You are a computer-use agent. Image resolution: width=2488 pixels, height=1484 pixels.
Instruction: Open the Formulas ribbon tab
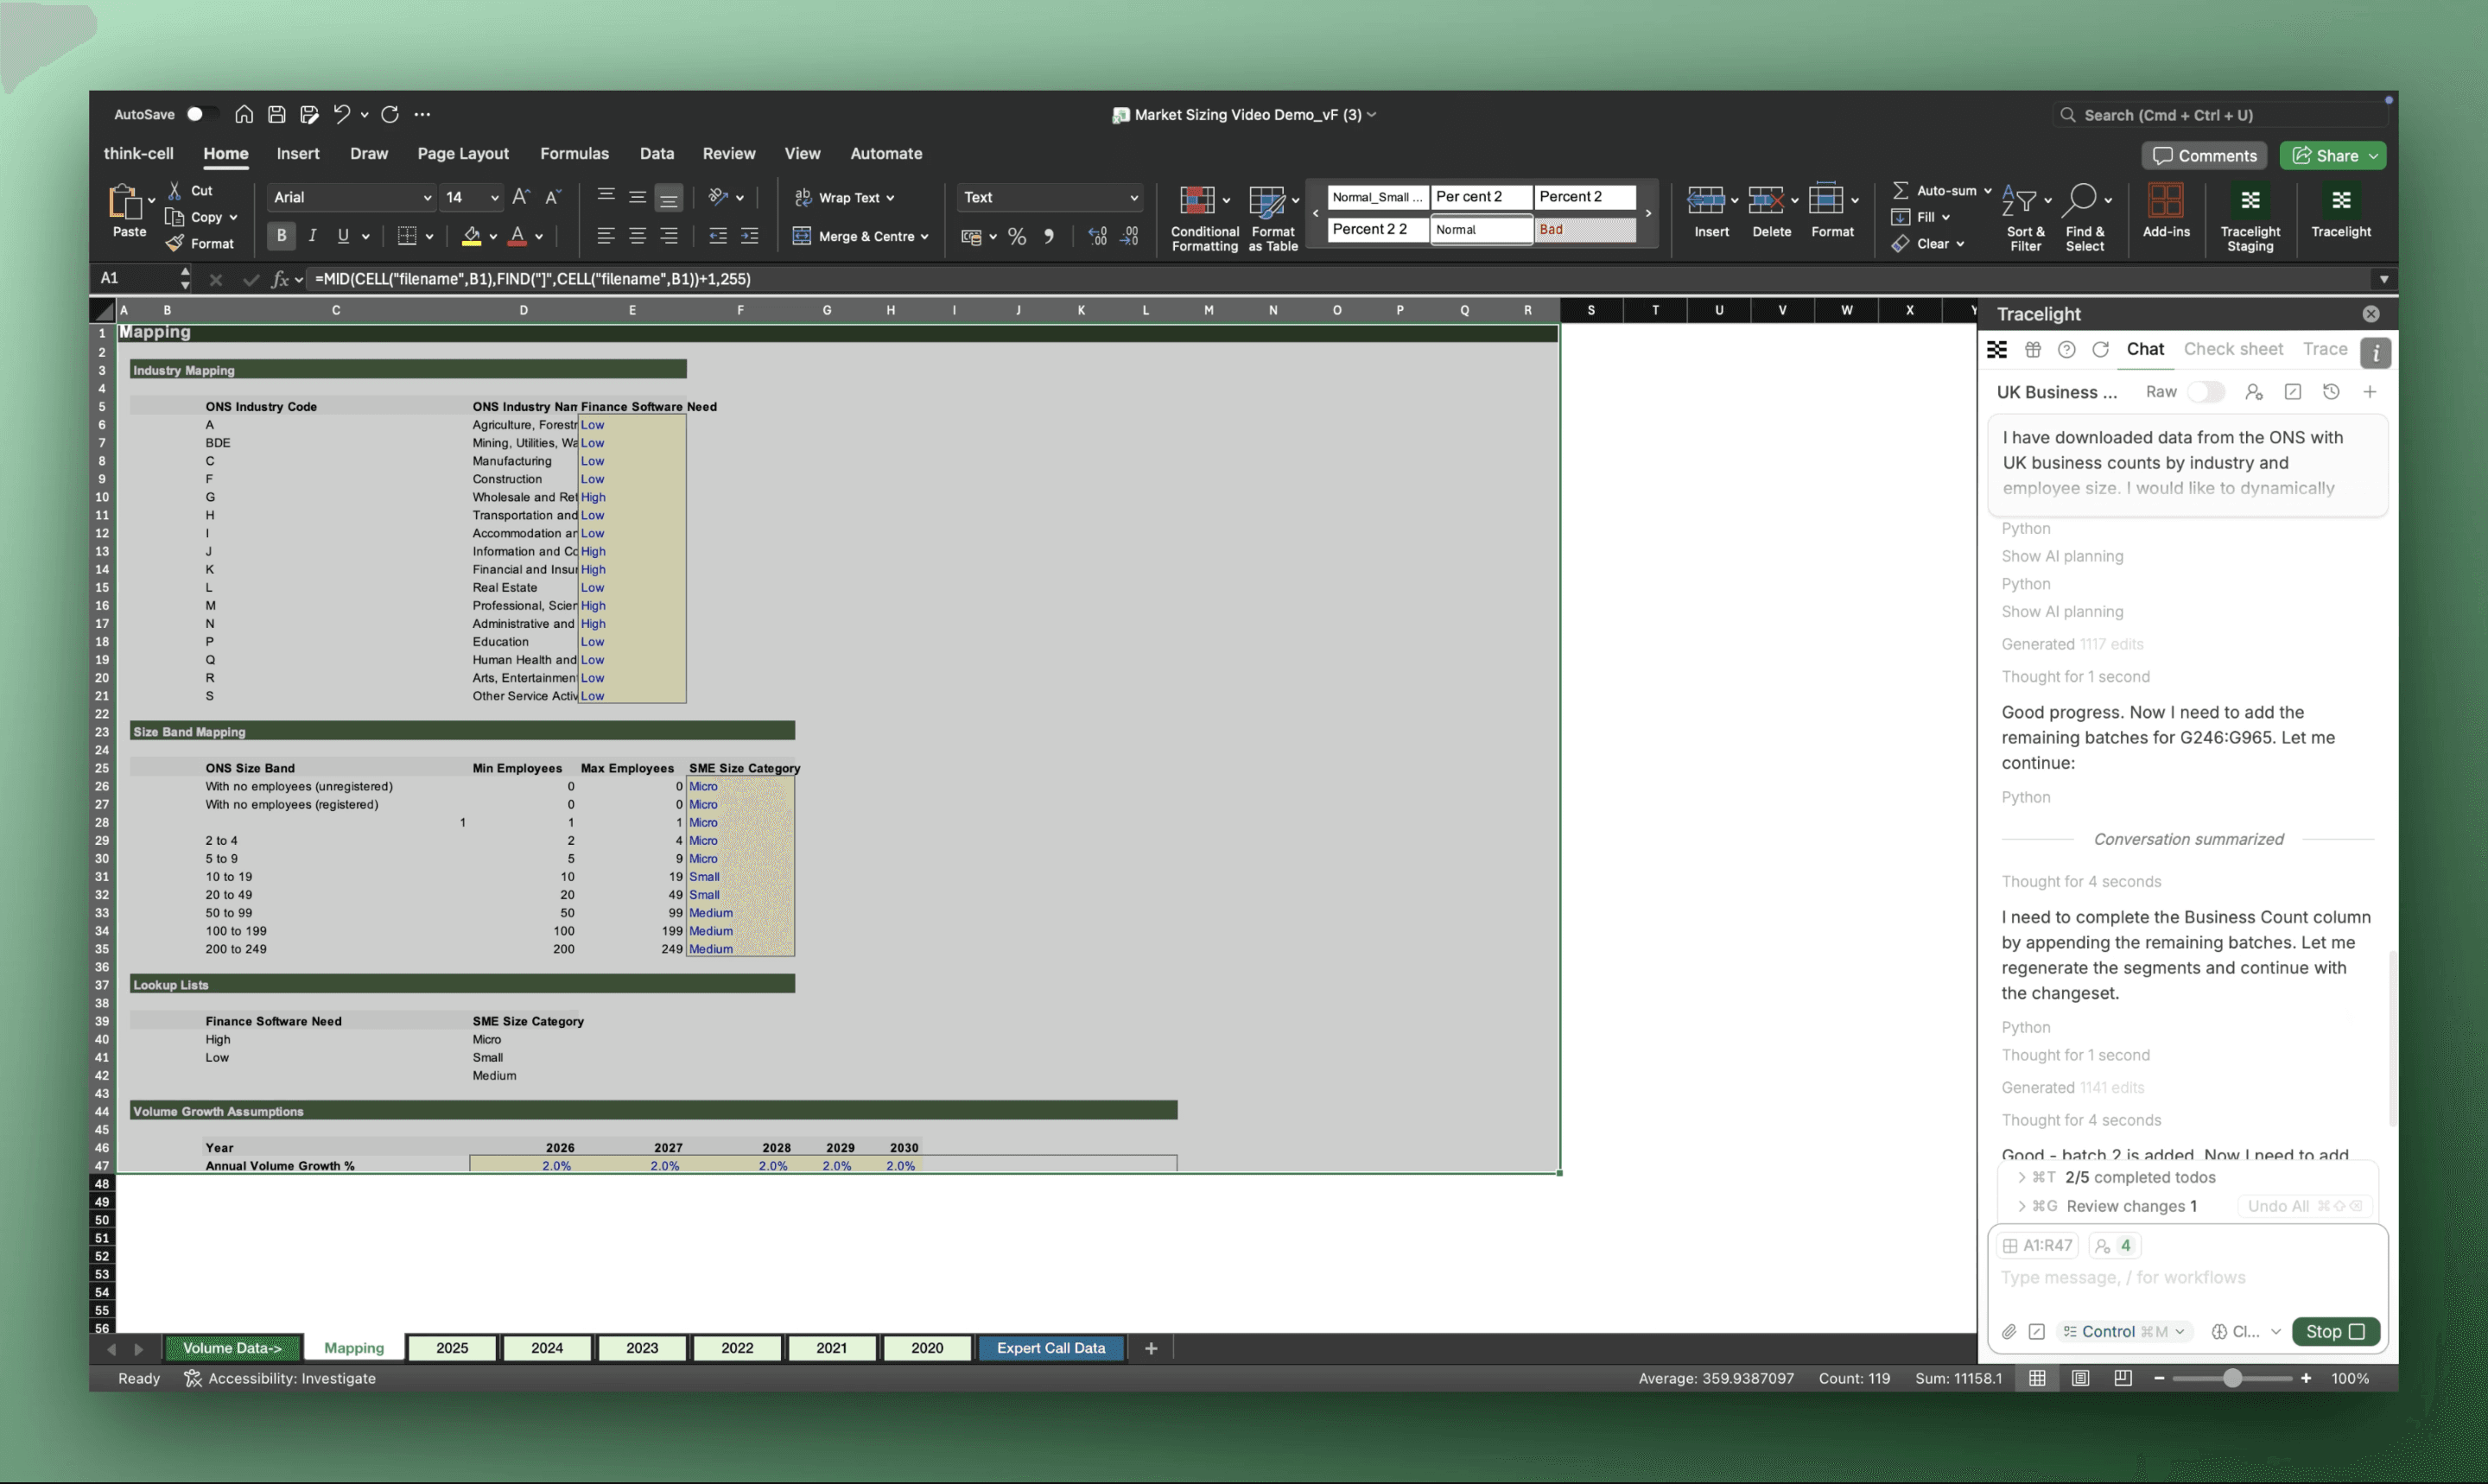(574, 153)
